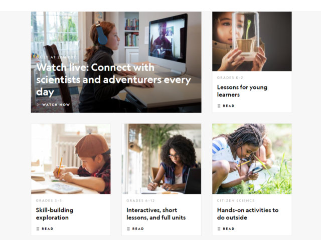Image resolution: width=321 pixels, height=240 pixels.
Task: Click the girl with glasses writing photo
Action: (x=162, y=159)
